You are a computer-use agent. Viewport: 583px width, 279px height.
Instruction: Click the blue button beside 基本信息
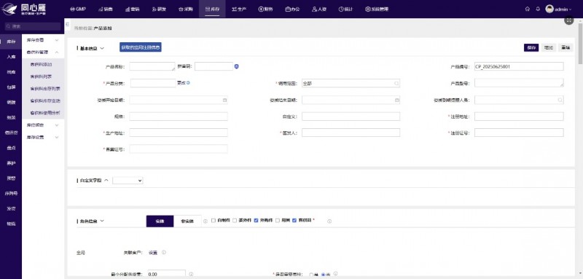click(141, 47)
